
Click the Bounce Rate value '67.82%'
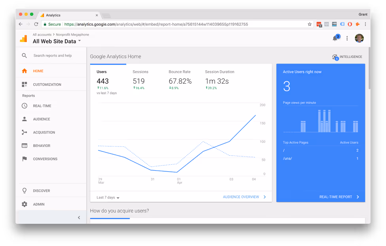[x=180, y=81]
